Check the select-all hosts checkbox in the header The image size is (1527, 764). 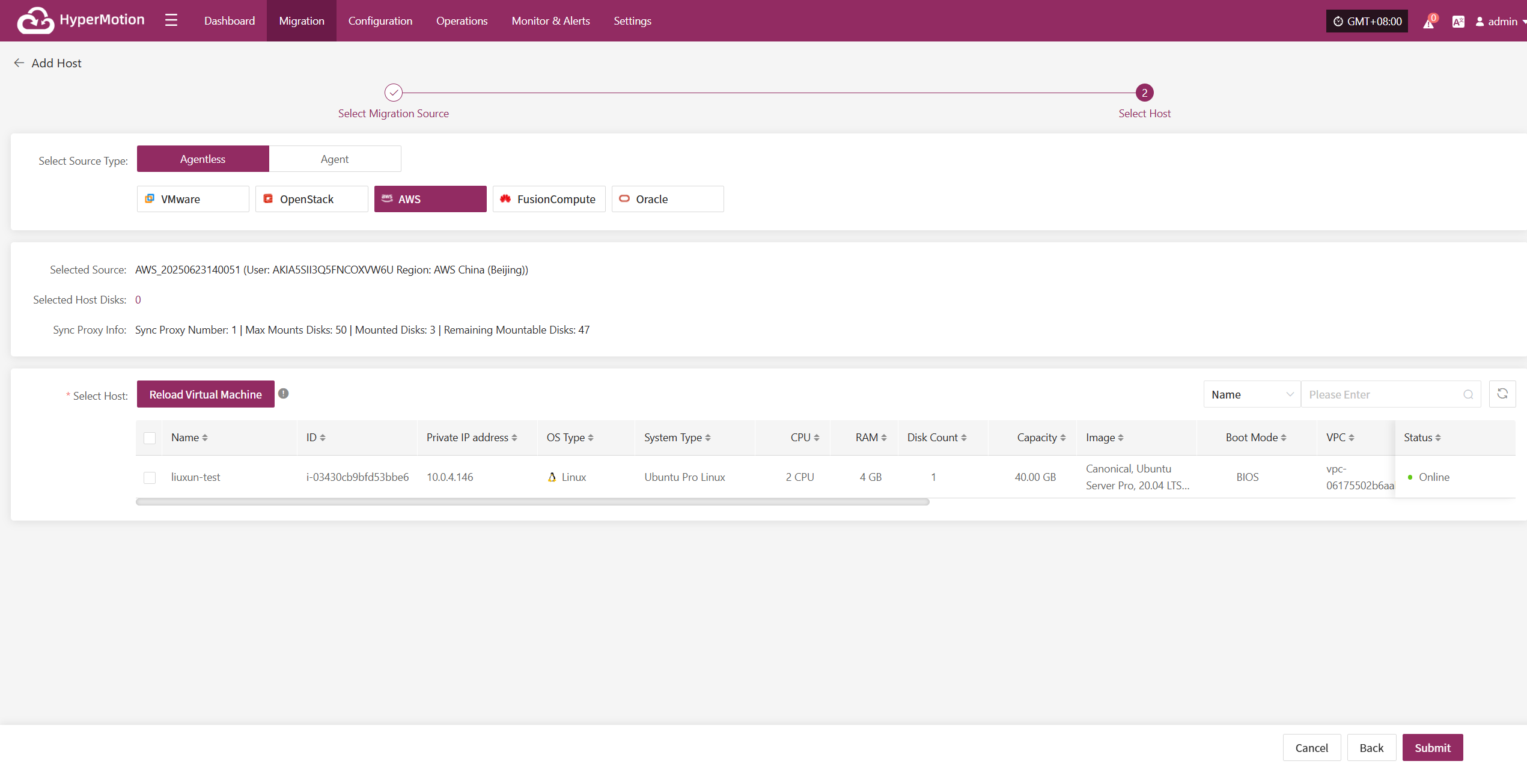coord(150,438)
